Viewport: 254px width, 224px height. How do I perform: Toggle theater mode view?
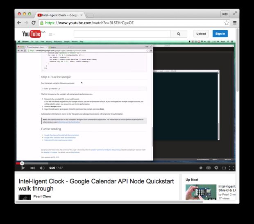[x=223, y=168]
